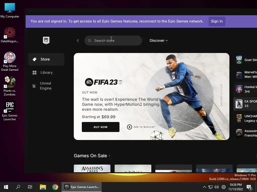Screen dimensions: 257x192
Task: Select the UNCHARTED Legacy thumbnail
Action: point(239,118)
